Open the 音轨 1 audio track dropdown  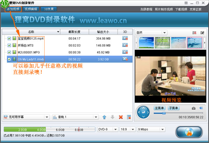[x=76, y=117]
